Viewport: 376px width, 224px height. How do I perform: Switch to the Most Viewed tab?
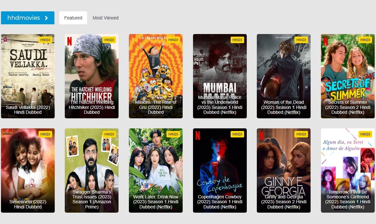pos(106,18)
